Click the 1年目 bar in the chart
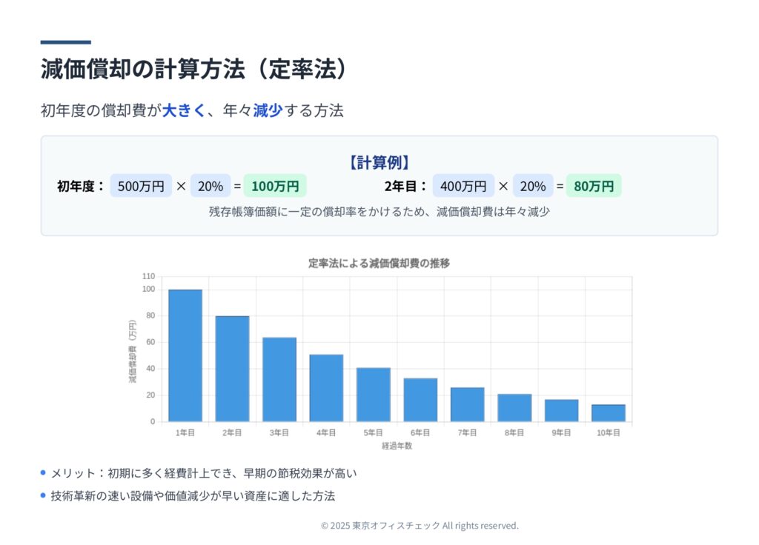The height and width of the screenshot is (545, 759). click(185, 355)
